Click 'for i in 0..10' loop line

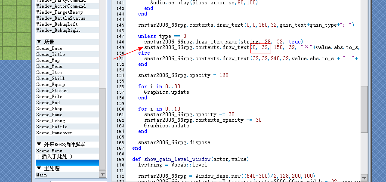tap(159, 109)
